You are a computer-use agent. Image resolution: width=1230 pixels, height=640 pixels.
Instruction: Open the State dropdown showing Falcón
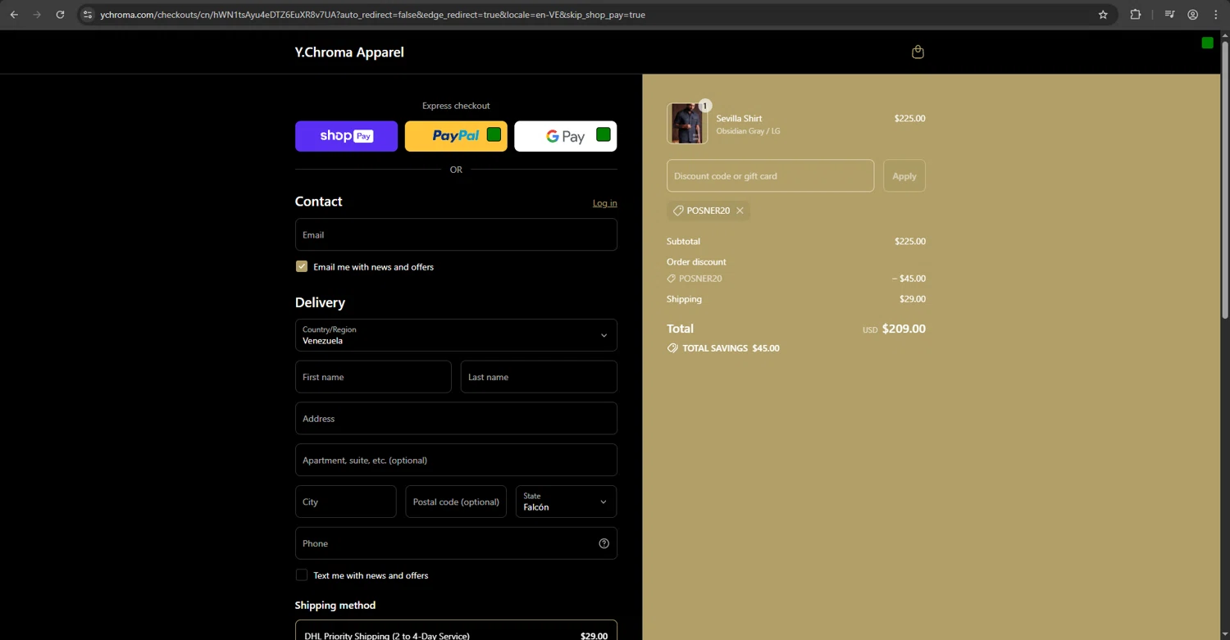click(x=566, y=502)
